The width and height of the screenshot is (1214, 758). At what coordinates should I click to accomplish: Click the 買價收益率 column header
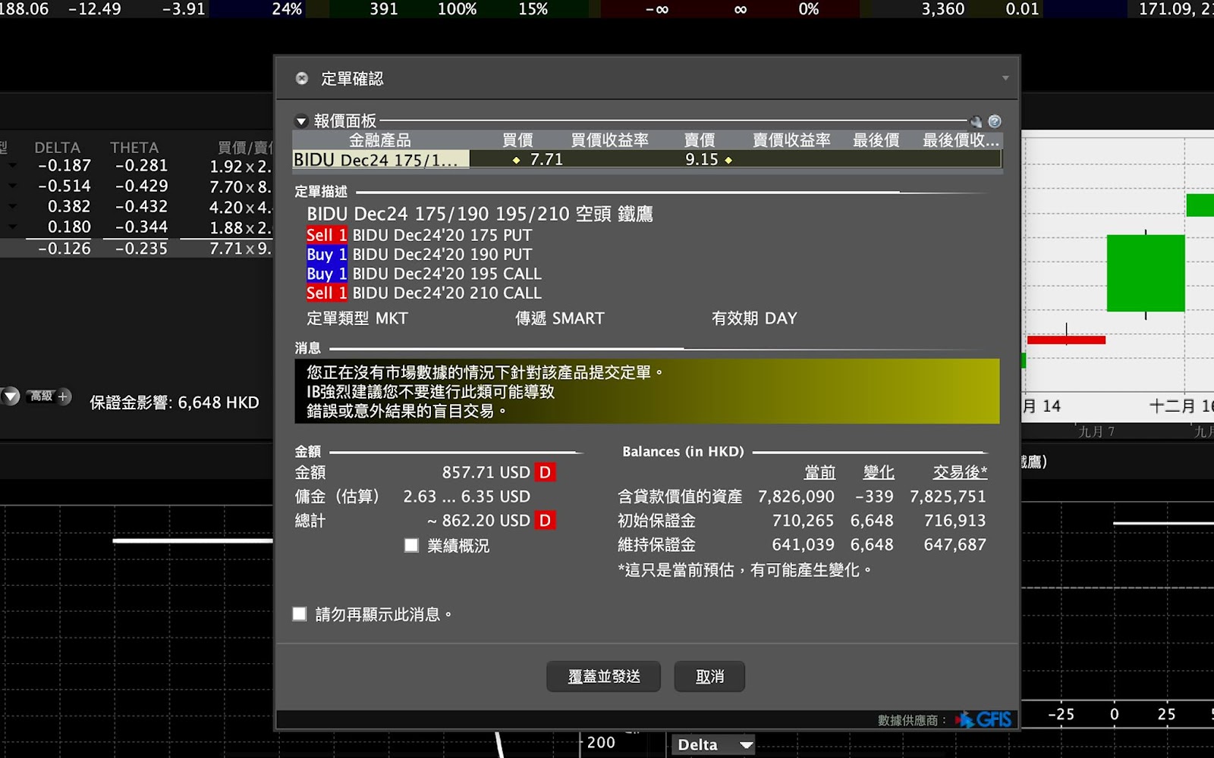[x=609, y=140]
